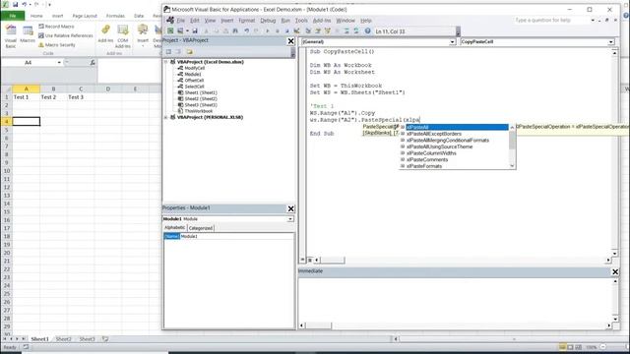Open the File menu in VBA editor
The height and width of the screenshot is (354, 630).
coord(181,21)
